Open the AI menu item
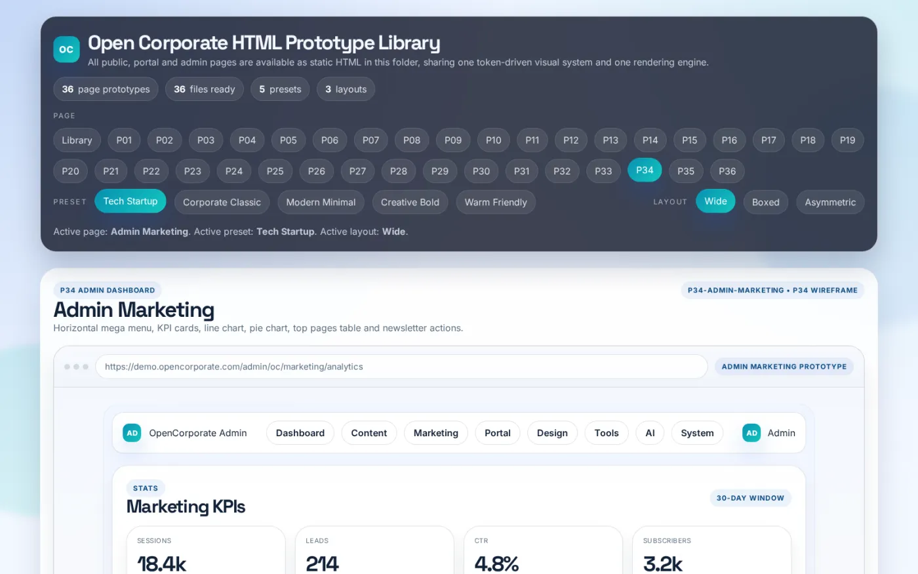 point(650,433)
